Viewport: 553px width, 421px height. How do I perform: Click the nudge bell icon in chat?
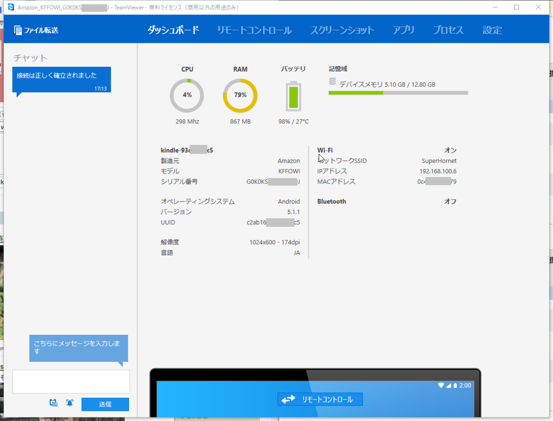70,403
